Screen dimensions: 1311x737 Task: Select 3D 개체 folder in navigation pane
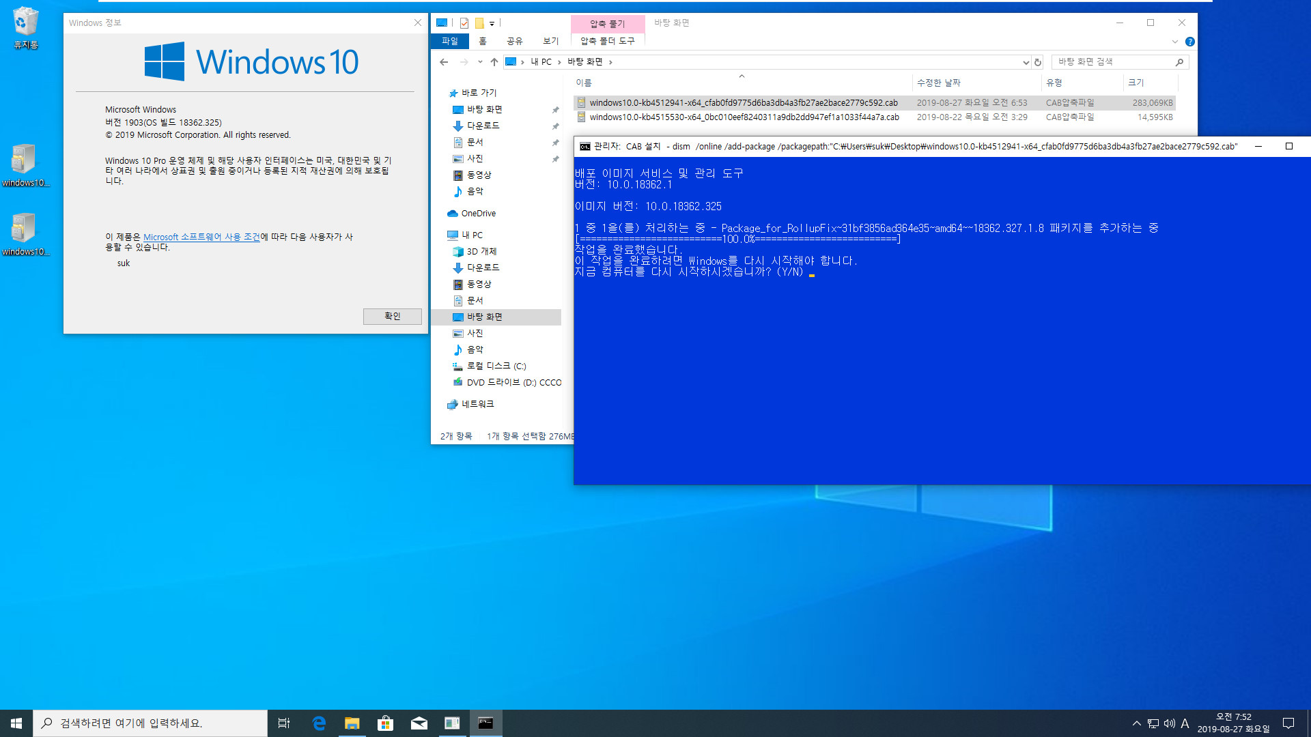(481, 252)
